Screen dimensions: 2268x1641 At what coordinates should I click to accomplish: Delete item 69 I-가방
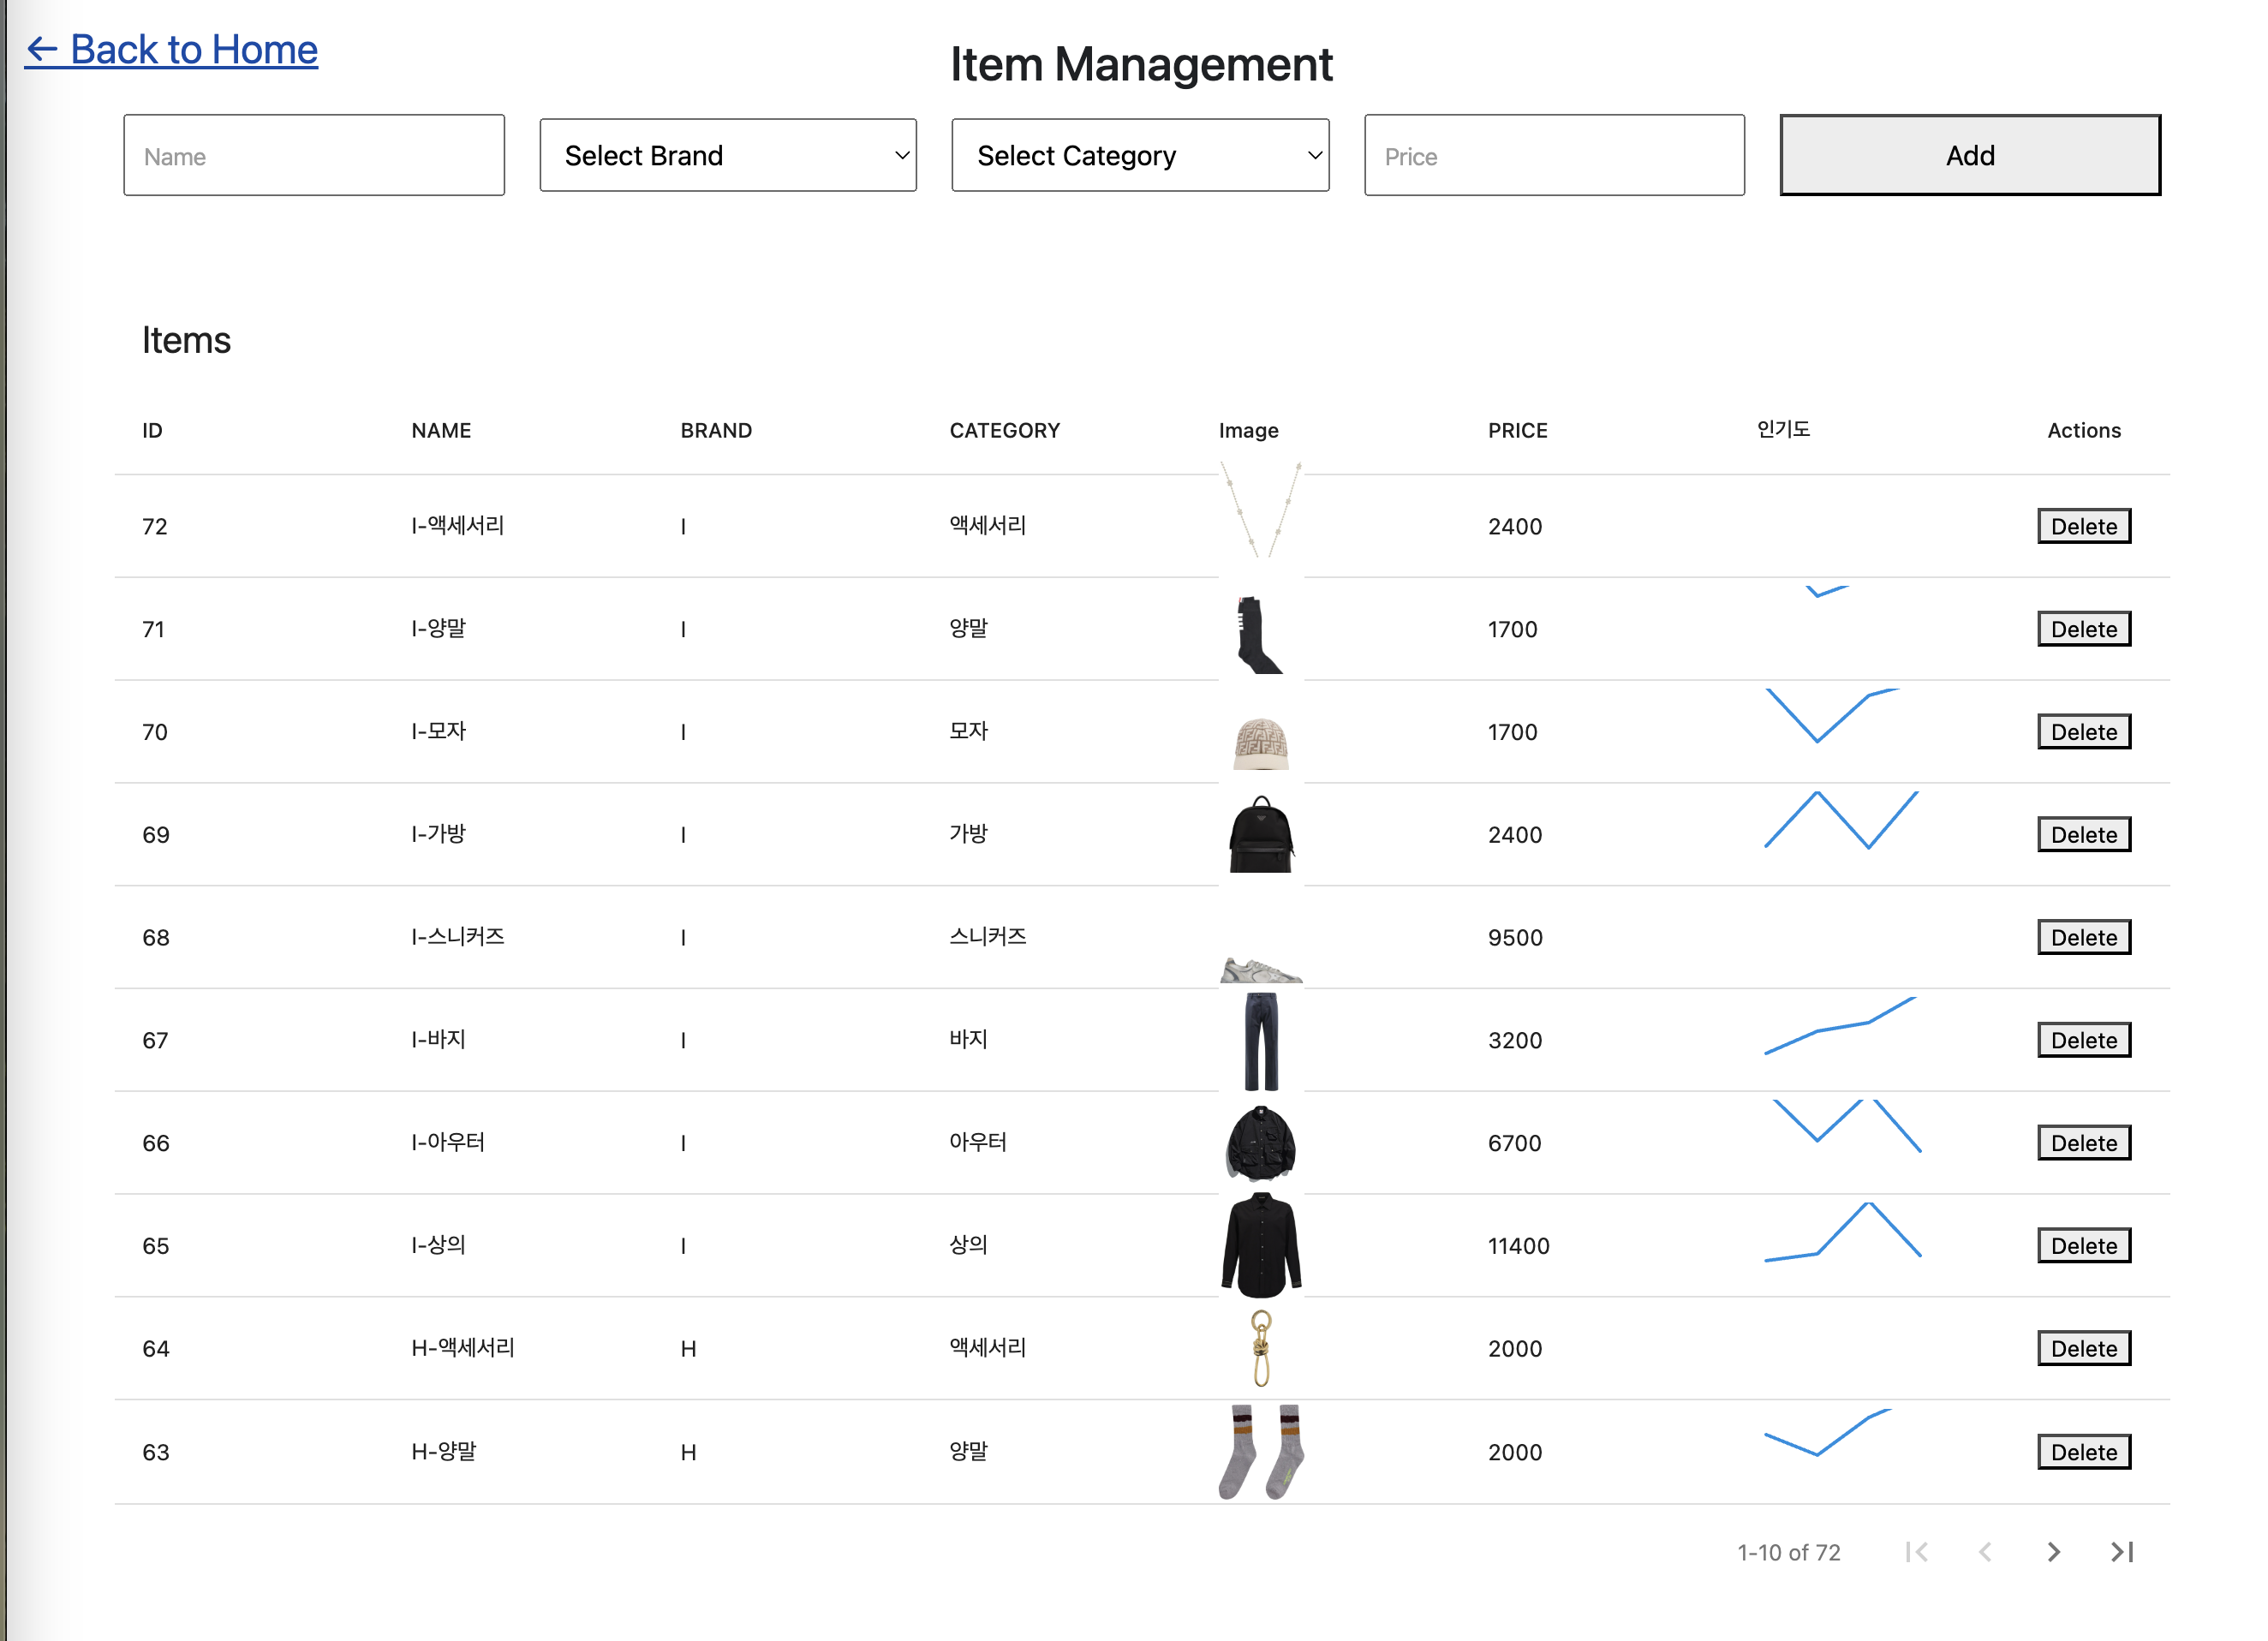(x=2083, y=834)
